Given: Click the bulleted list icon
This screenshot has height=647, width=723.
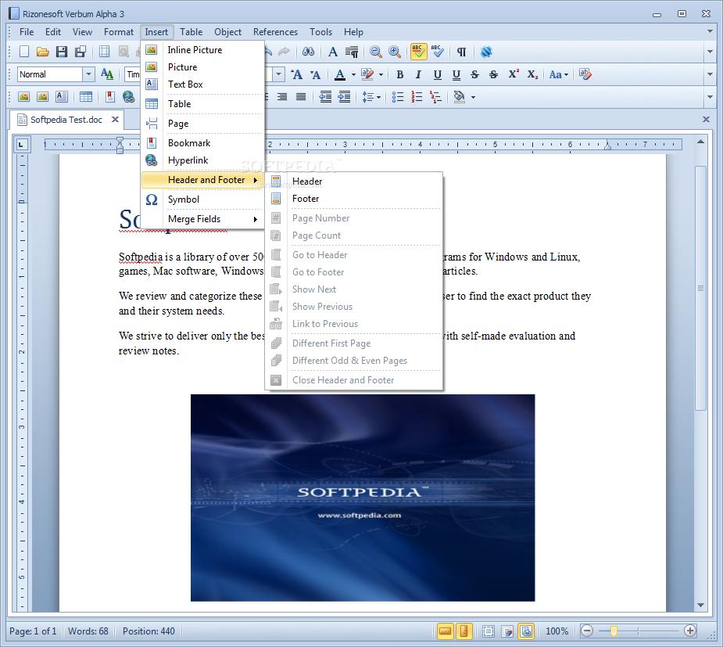Looking at the screenshot, I should pyautogui.click(x=398, y=97).
